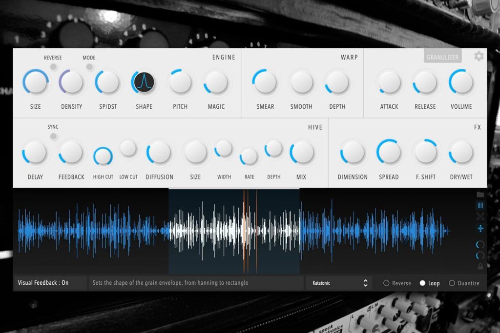
Task: Click the expand-to-fit arrows icon beside waveform
Action: [480, 216]
